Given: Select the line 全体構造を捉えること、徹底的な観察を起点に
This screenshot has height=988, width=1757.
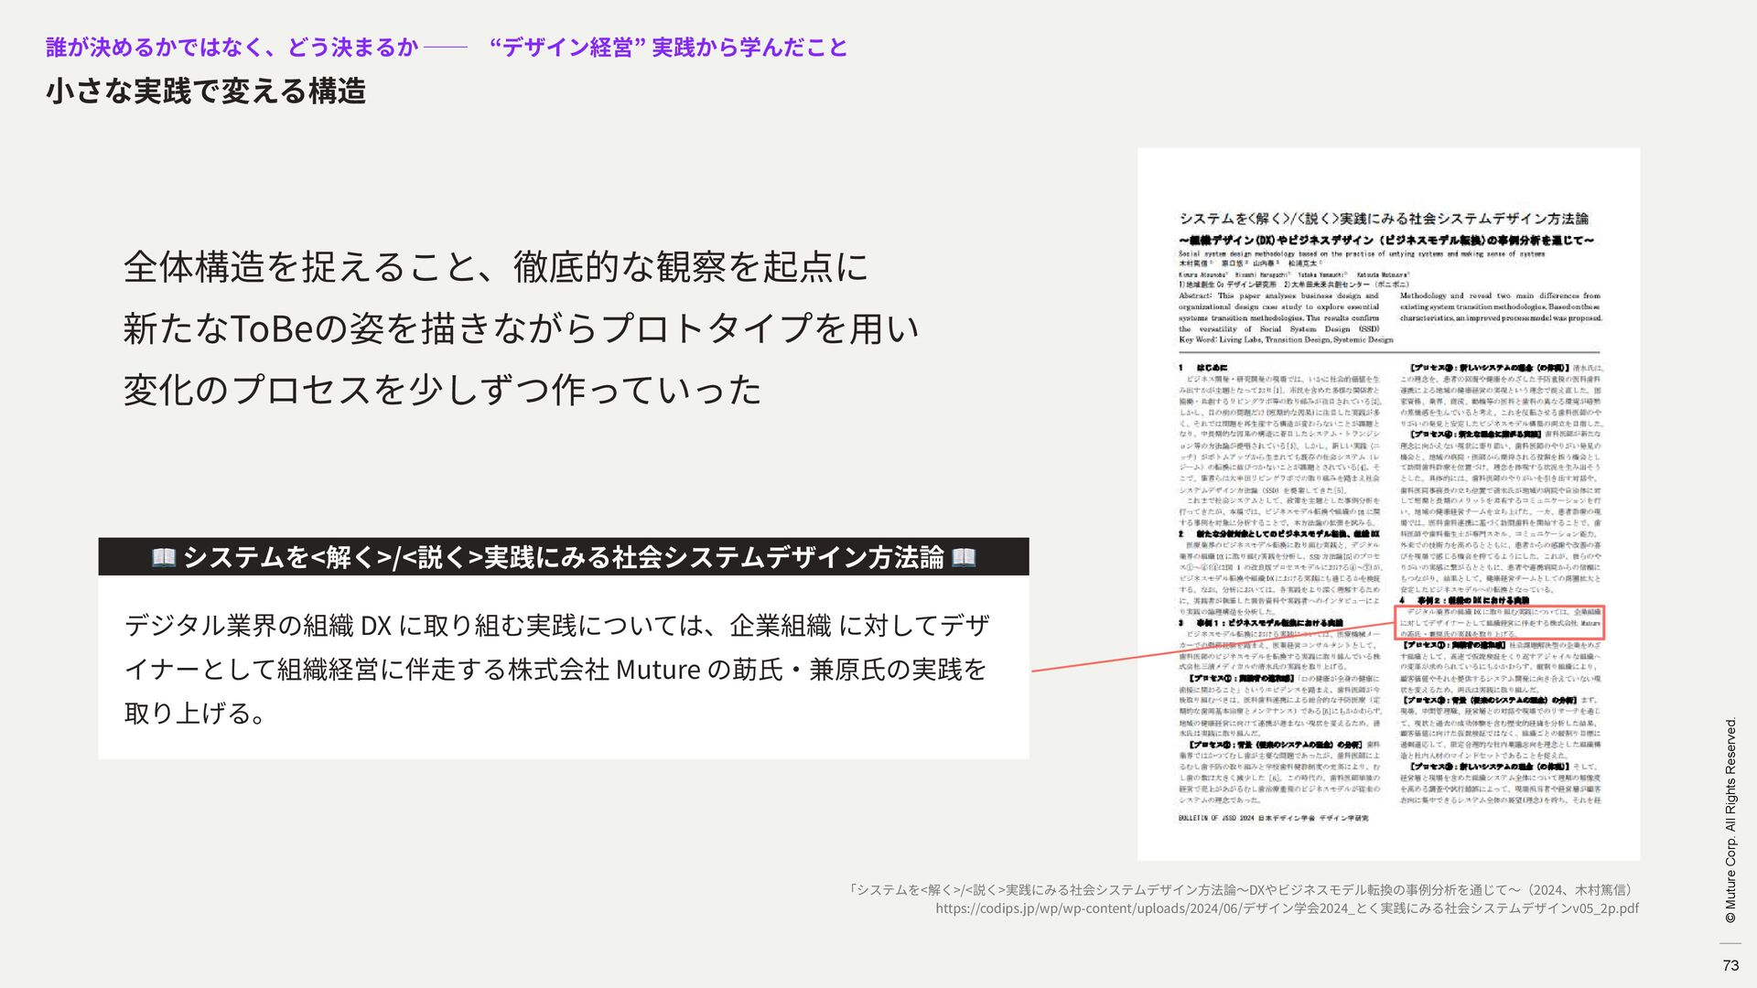Looking at the screenshot, I should tap(495, 267).
